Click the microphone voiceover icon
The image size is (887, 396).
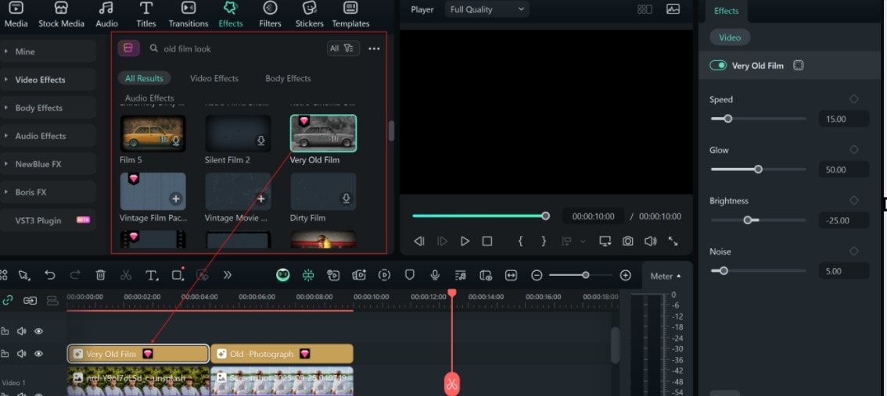(x=435, y=275)
